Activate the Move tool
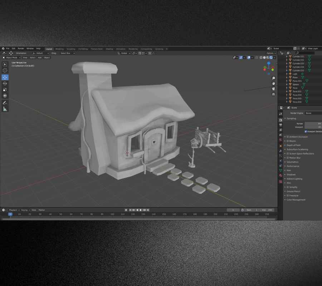 tap(5, 77)
